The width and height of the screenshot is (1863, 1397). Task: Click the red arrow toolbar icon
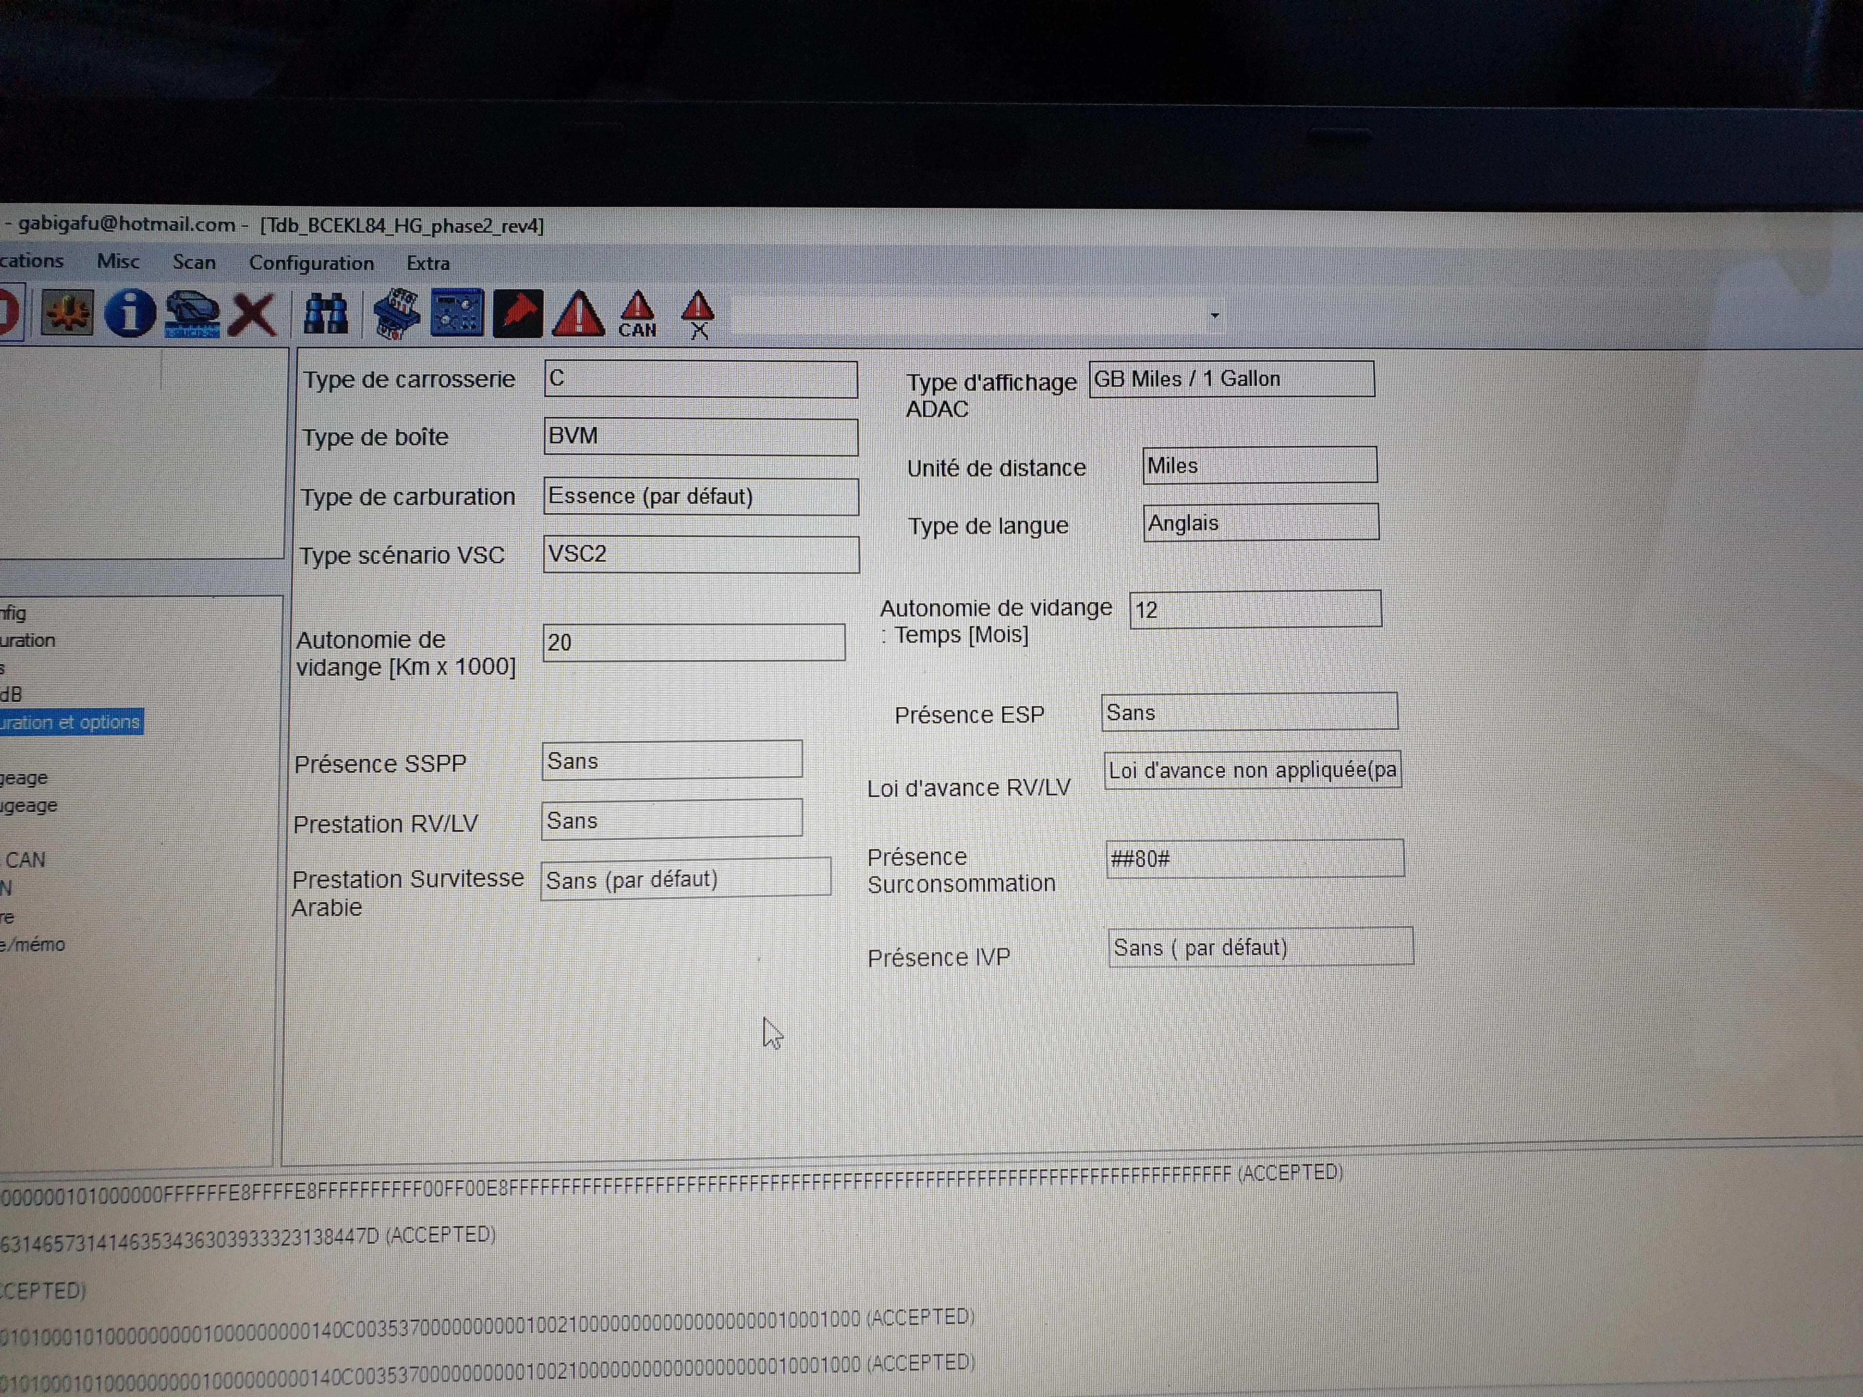point(517,313)
